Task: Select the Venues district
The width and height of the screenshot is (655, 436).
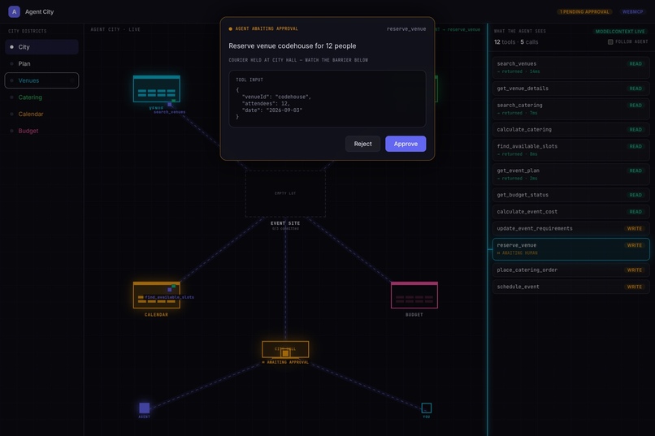Action: coord(41,80)
